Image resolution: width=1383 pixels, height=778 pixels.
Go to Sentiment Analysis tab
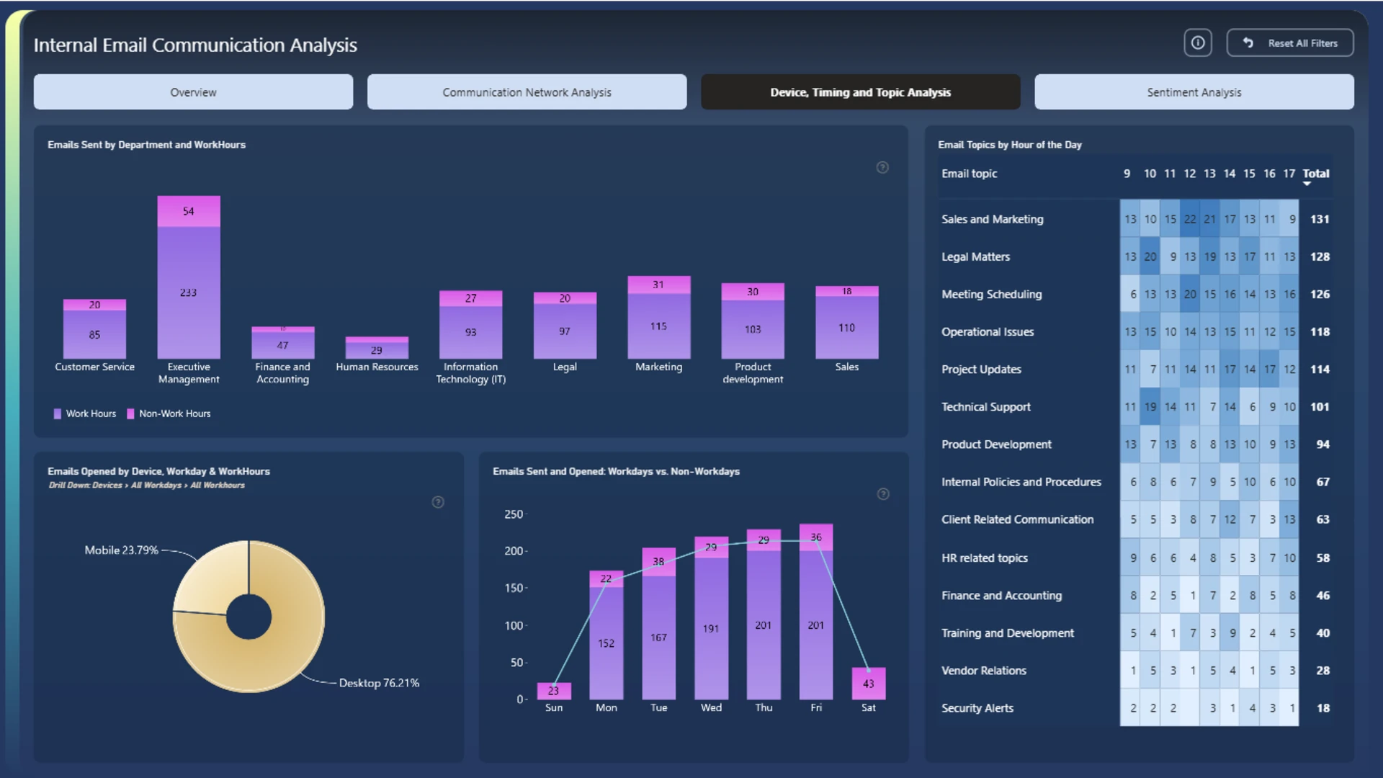point(1194,92)
